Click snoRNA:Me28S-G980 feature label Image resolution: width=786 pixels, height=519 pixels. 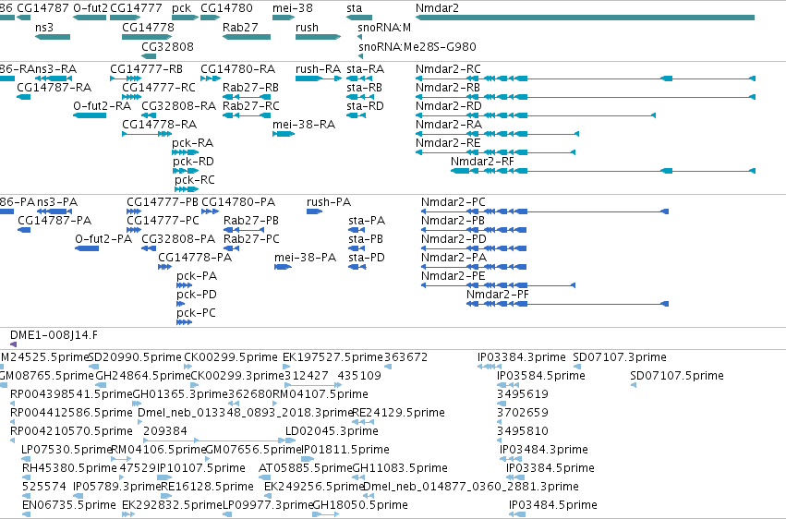click(x=417, y=46)
